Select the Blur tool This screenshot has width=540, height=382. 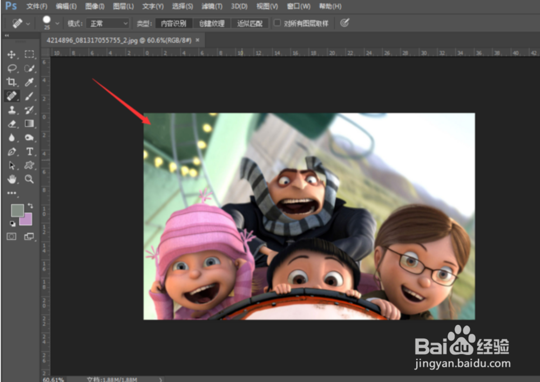tap(12, 138)
